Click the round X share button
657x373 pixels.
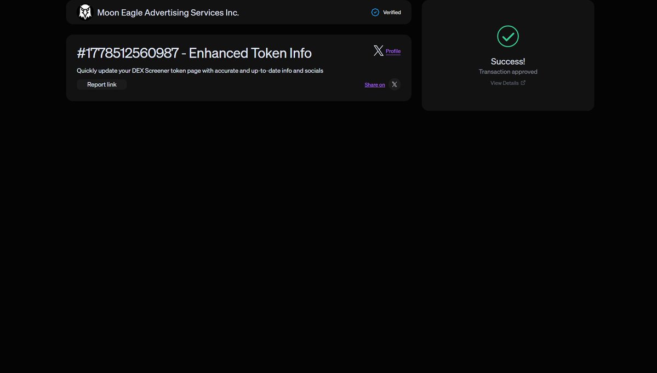pos(395,84)
